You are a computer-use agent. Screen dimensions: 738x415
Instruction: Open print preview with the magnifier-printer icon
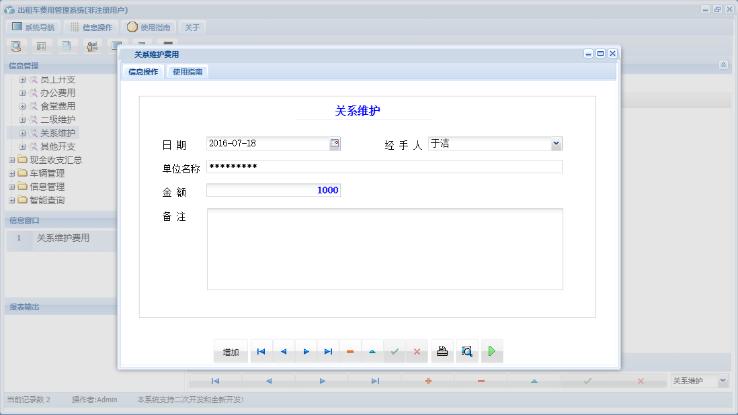[466, 351]
